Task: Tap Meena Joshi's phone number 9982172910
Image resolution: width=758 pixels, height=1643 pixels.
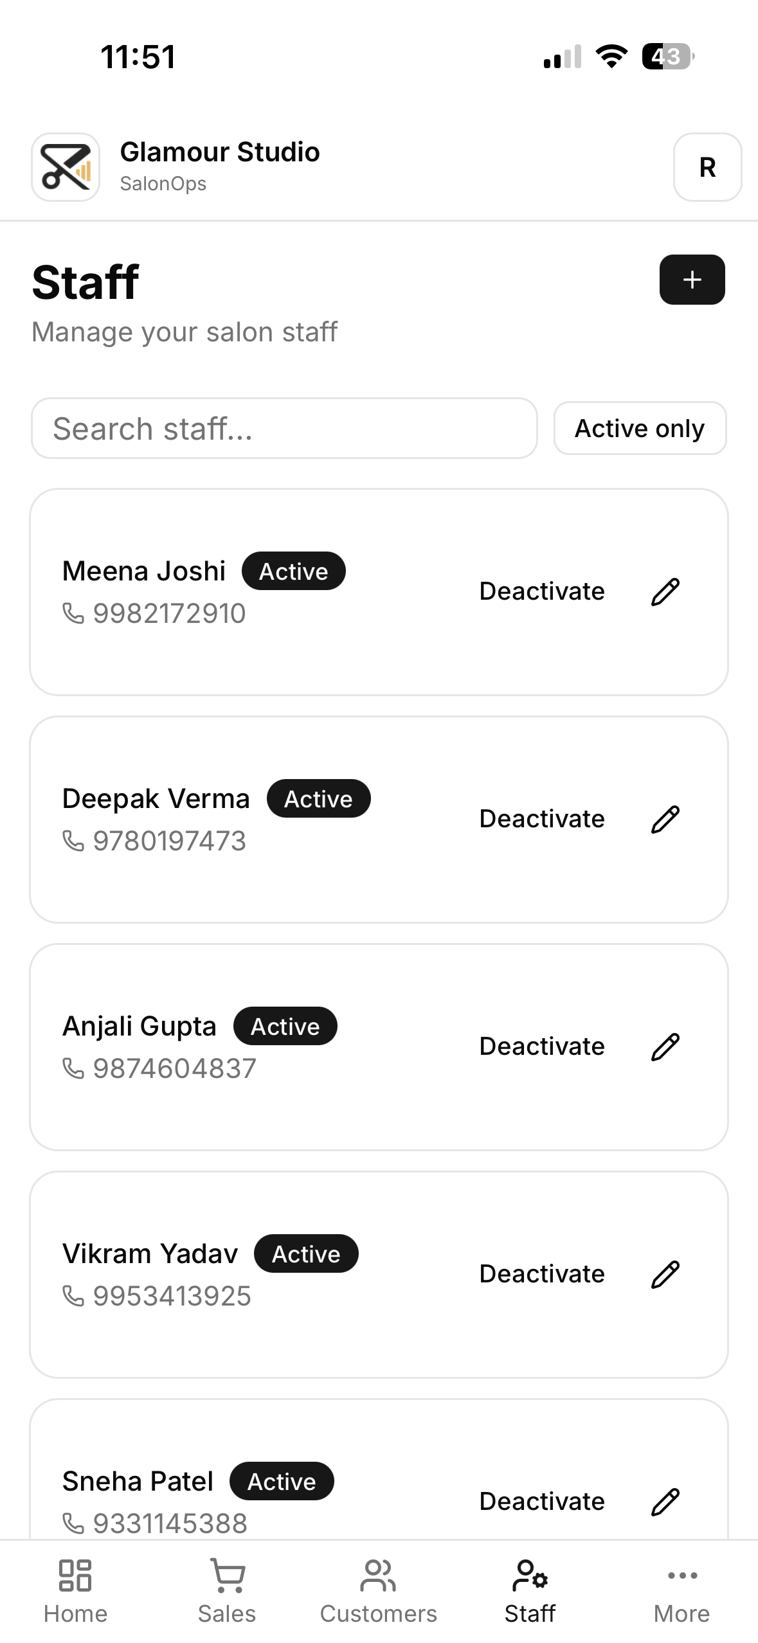Action: [x=169, y=613]
